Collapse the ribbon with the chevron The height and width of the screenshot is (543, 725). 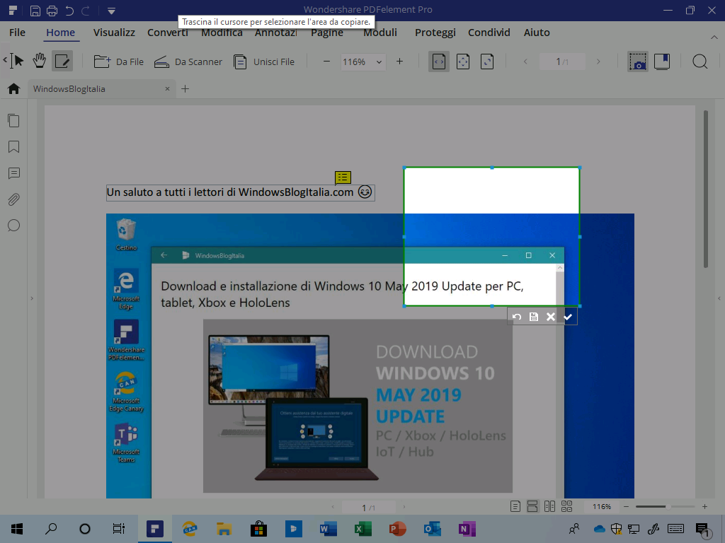point(714,37)
